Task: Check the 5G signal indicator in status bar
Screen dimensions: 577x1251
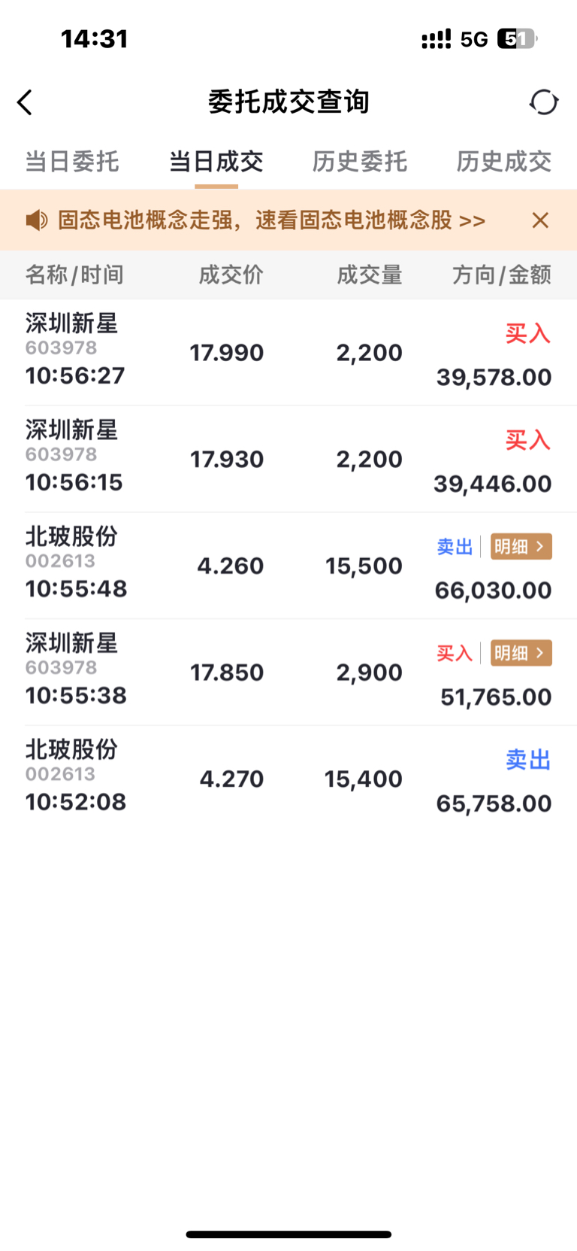Action: (x=474, y=39)
